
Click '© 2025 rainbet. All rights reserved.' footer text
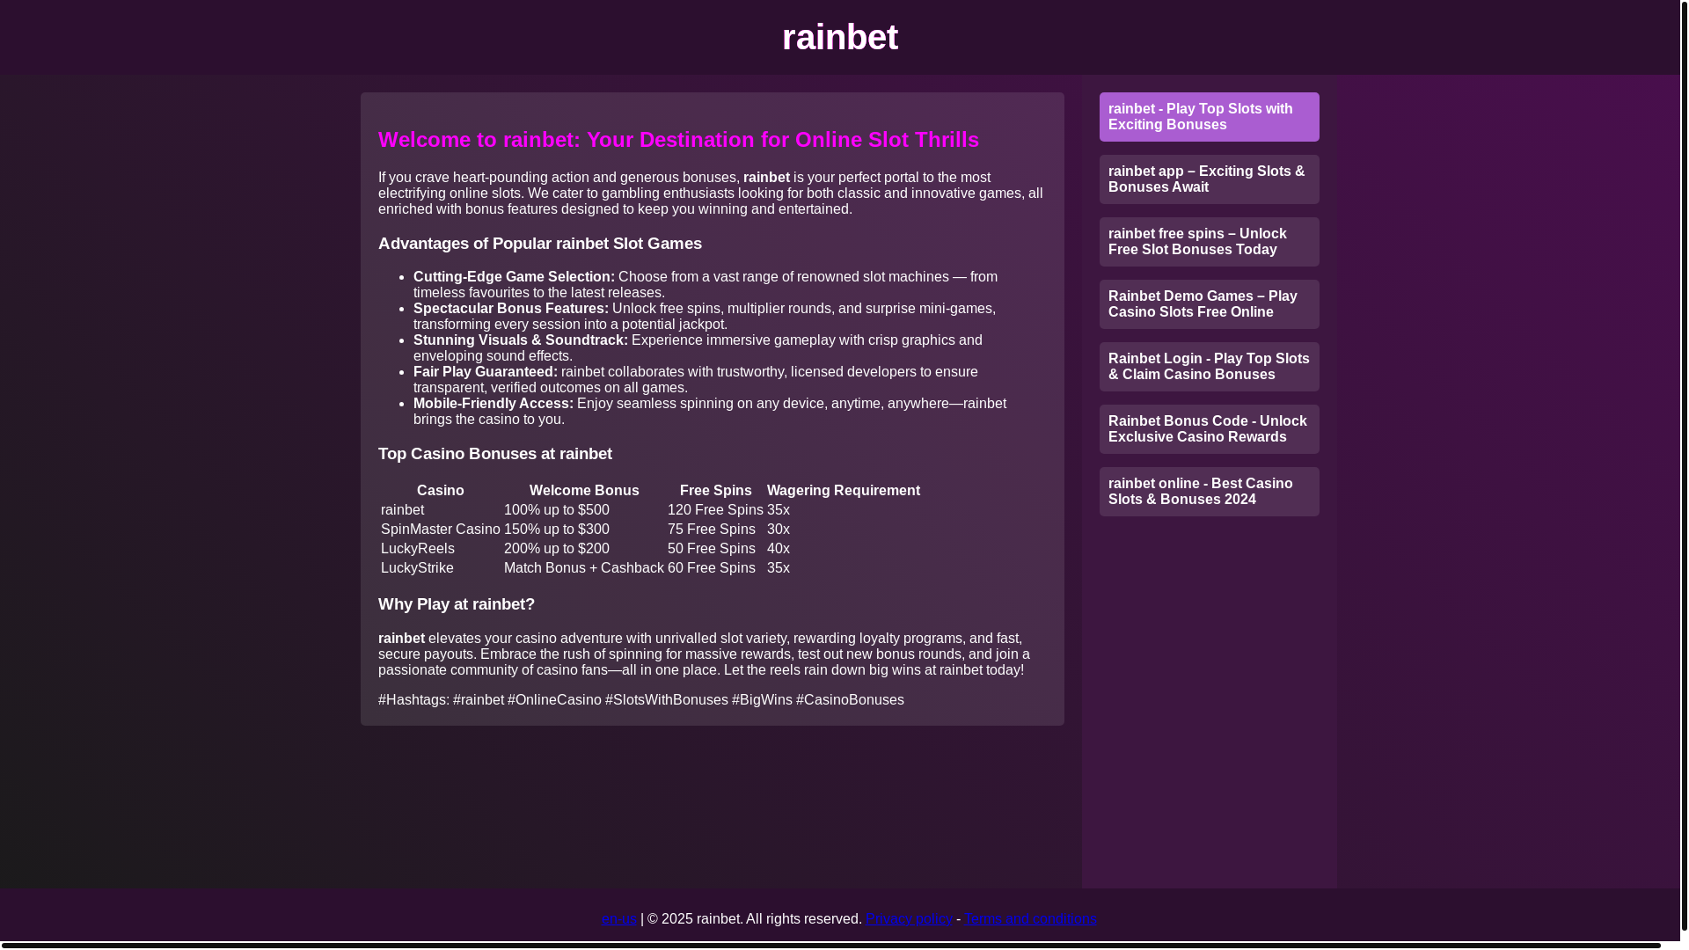point(755,919)
